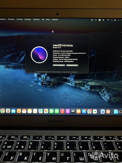122x163 pixels.
Task: Open Google Chrome from the Dock
Action: [3, 111]
